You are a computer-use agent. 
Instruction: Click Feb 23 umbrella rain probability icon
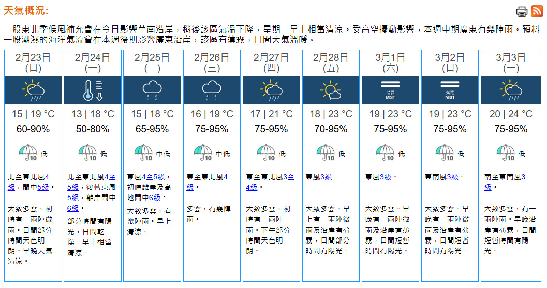pyautogui.click(x=28, y=153)
